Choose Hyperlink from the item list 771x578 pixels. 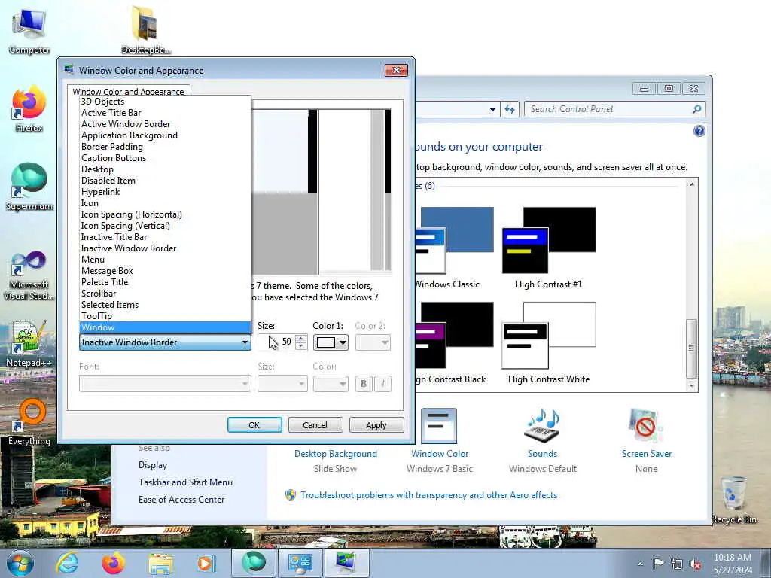click(165, 192)
